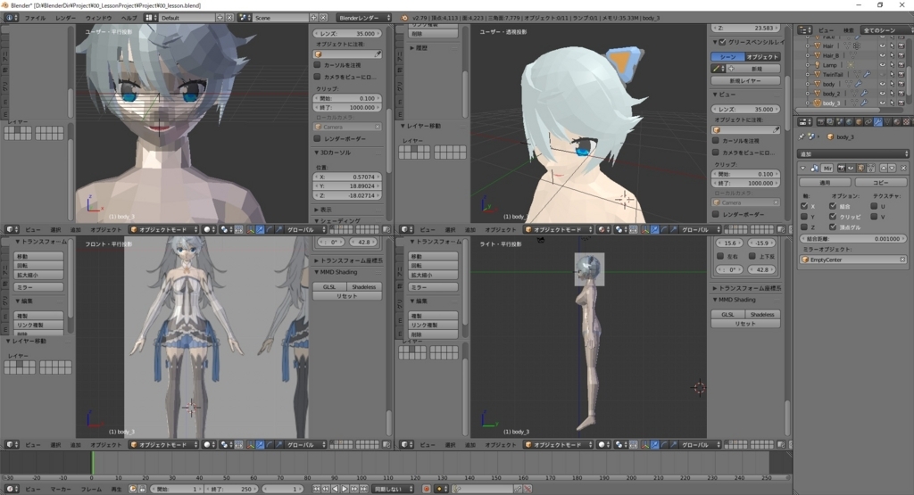Open the レンダー menu

(65, 18)
